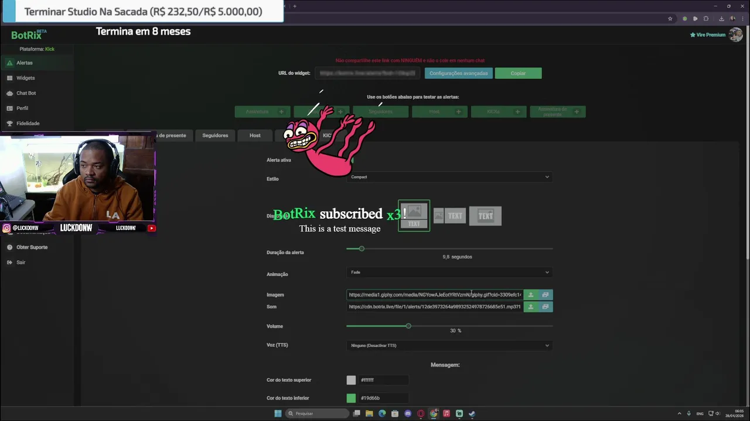
Task: Click the Configurações avançadas button
Action: click(458, 73)
